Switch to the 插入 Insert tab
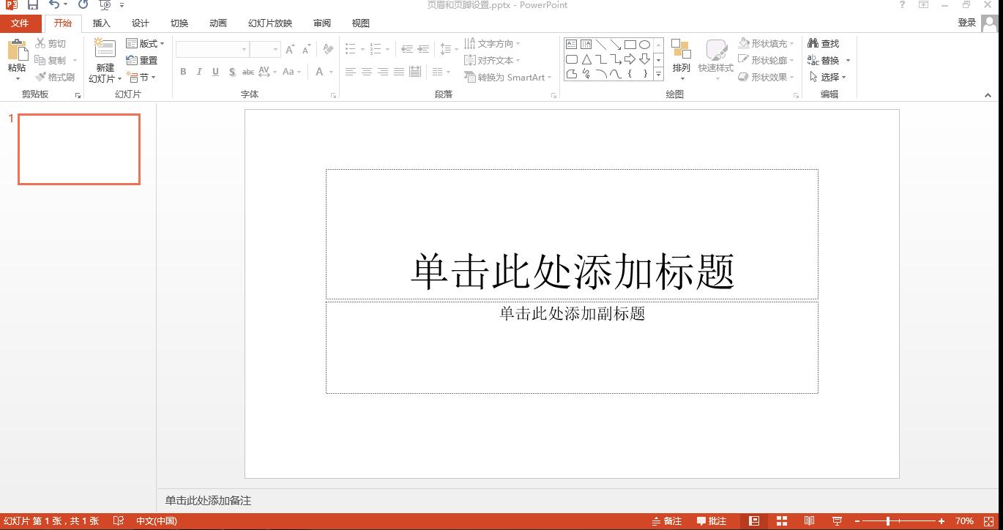The width and height of the screenshot is (1003, 530). 102,23
